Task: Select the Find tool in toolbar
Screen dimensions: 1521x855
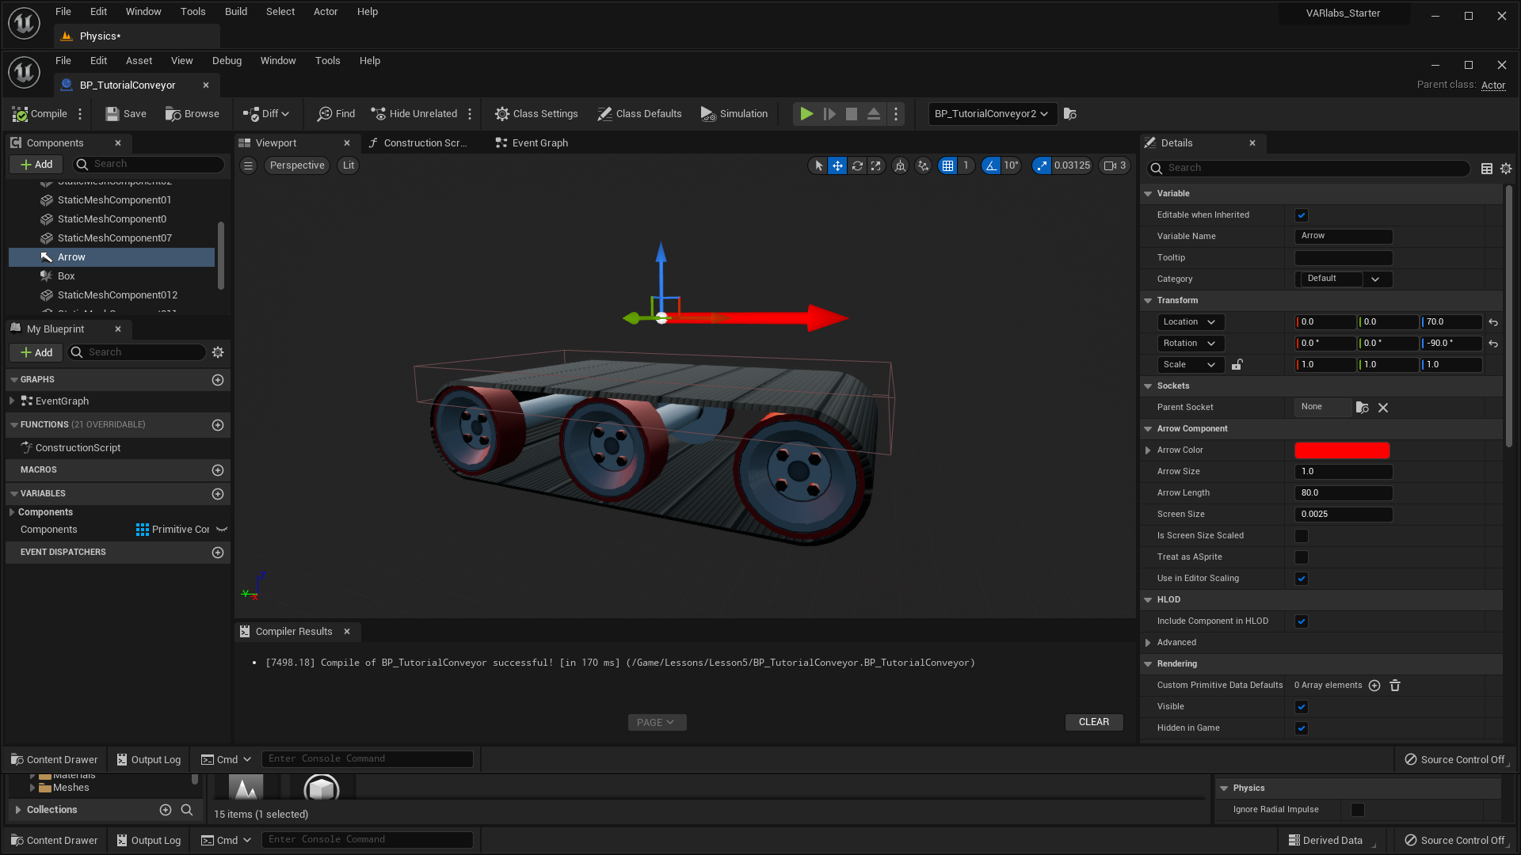Action: (345, 112)
